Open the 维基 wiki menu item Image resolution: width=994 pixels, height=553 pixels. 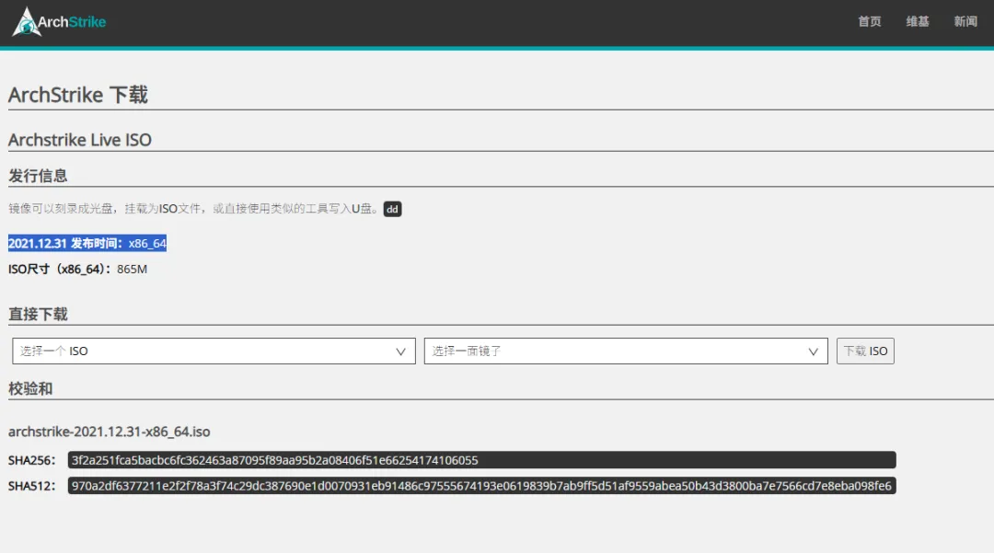(918, 21)
